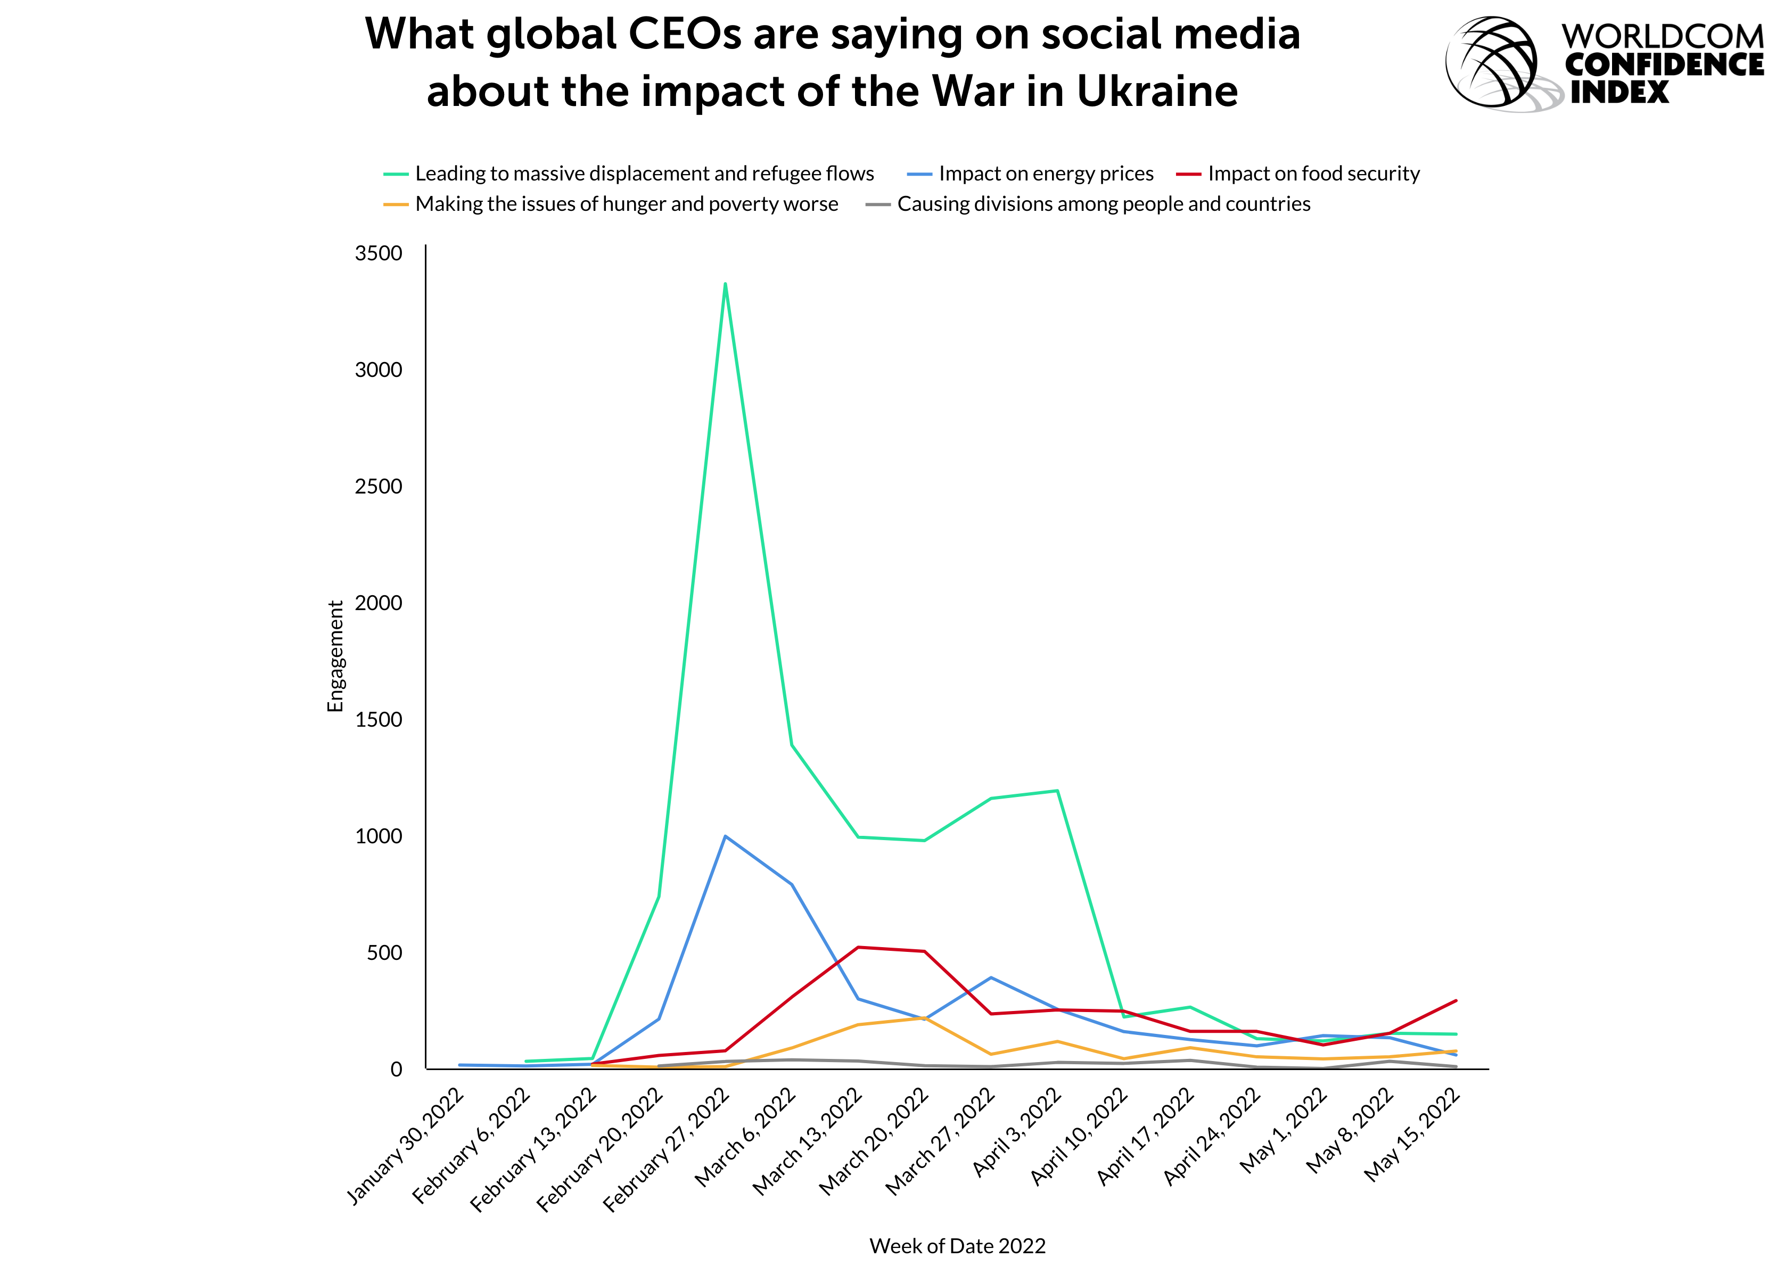Click the chart title about global CEOs
This screenshot has height=1266, width=1792.
[x=832, y=62]
